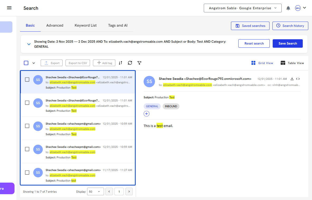Click the Reset search button
Image resolution: width=312 pixels, height=200 pixels.
tap(254, 43)
